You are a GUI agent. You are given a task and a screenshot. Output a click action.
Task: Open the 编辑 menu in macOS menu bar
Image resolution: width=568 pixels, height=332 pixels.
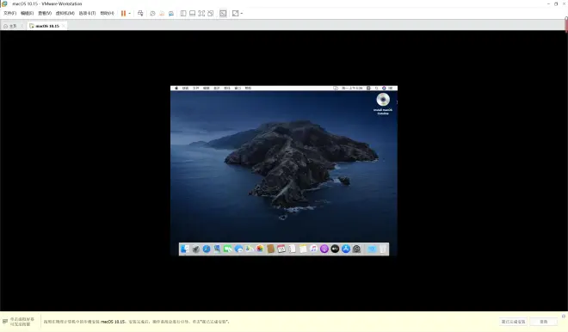pos(207,89)
